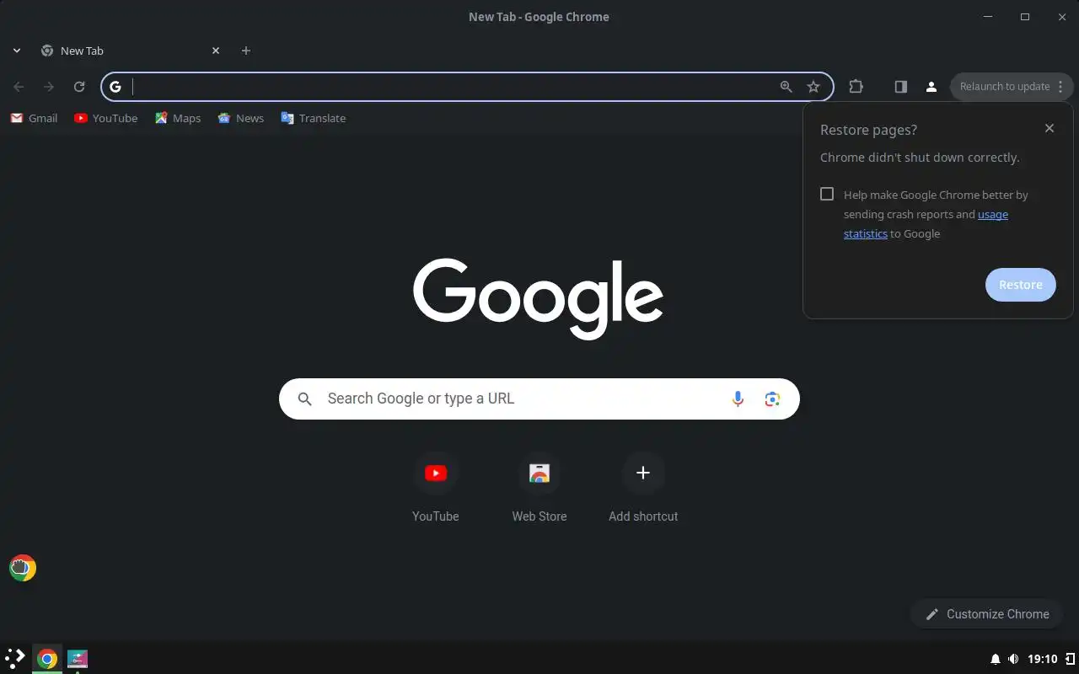
Task: Click the Google logo
Action: 539,299
